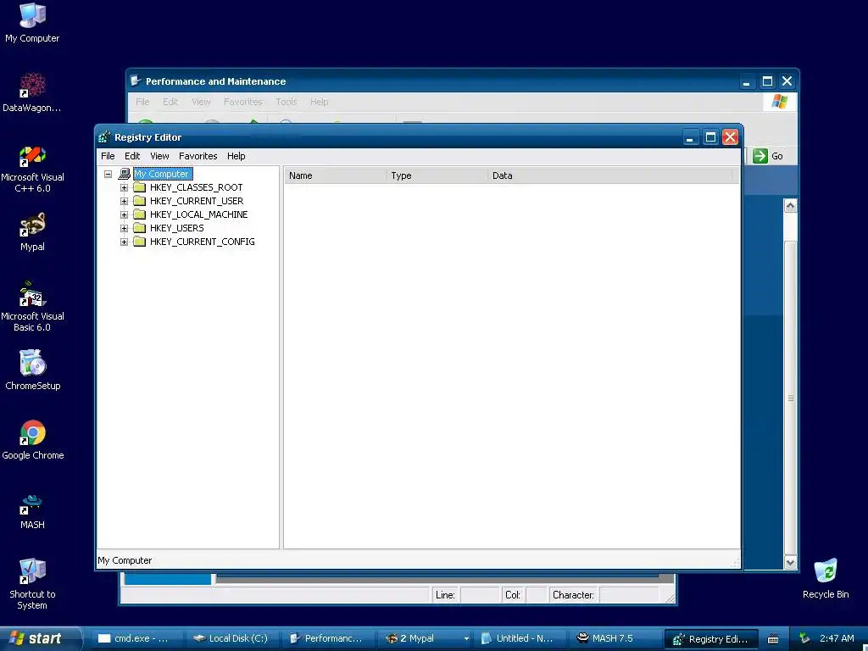Click the My Computer root node icon
Image resolution: width=868 pixels, height=651 pixels.
pos(125,174)
